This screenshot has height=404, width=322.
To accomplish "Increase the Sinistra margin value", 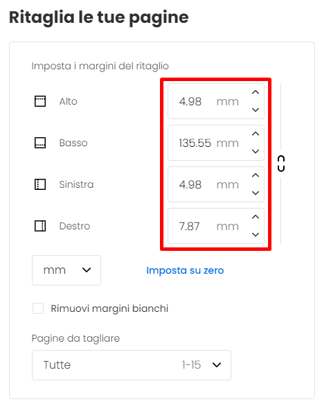I will pyautogui.click(x=256, y=175).
